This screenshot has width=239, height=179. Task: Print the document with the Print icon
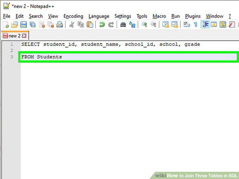pyautogui.click(x=60, y=25)
